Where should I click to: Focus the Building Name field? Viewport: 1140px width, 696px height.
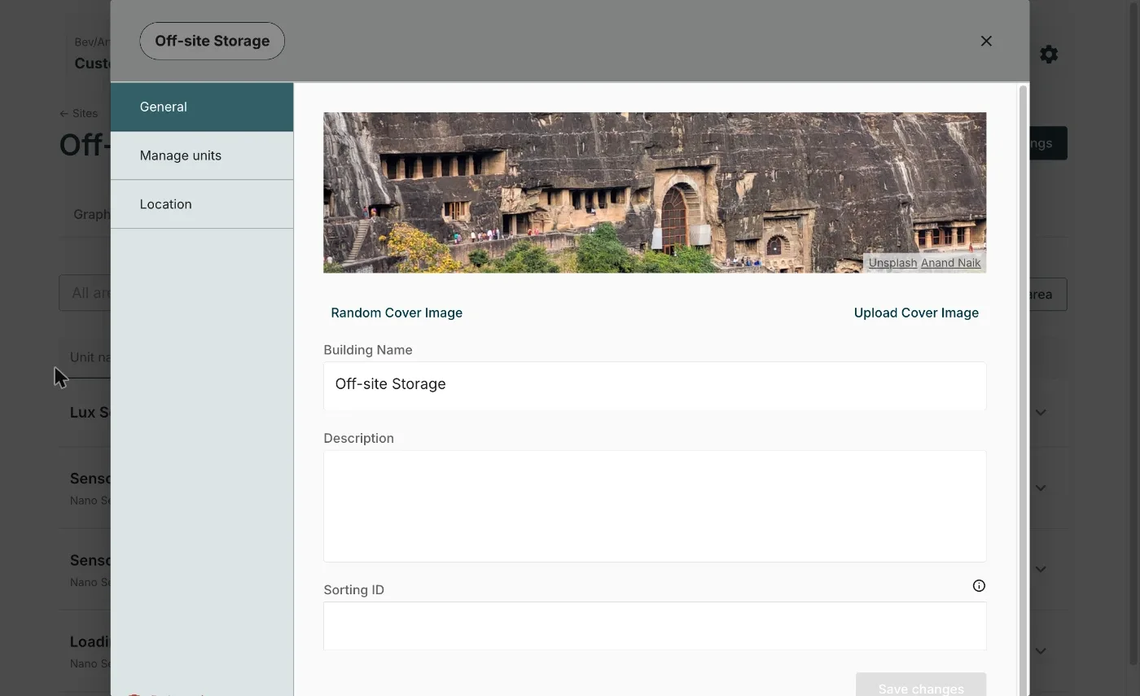point(655,385)
